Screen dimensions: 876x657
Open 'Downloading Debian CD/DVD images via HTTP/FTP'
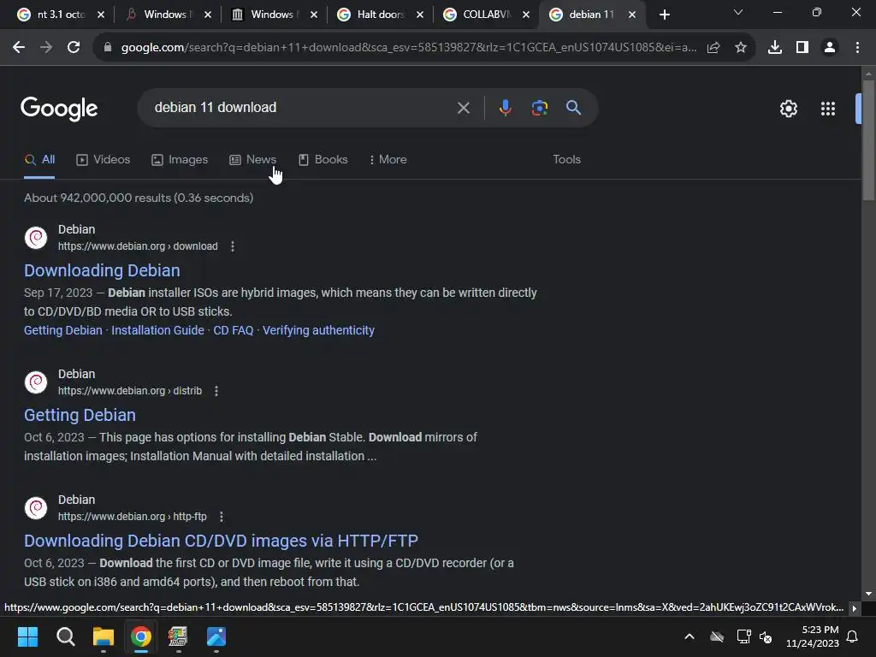pyautogui.click(x=222, y=541)
